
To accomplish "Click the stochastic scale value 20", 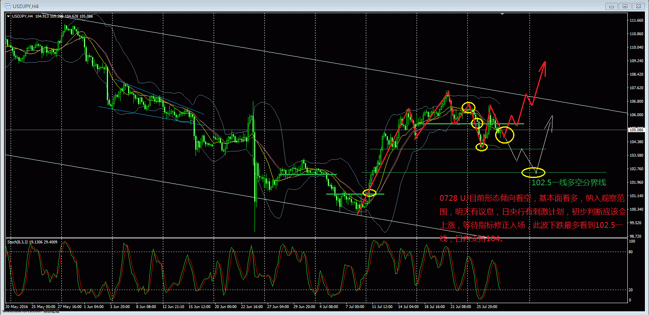I will tap(631, 290).
